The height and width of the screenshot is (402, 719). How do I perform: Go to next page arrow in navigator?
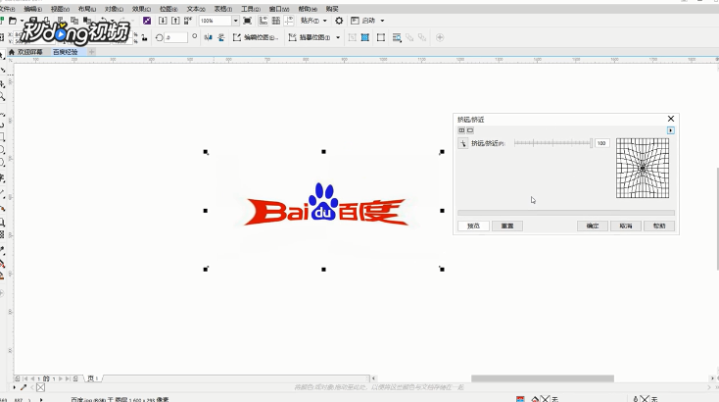click(x=60, y=378)
